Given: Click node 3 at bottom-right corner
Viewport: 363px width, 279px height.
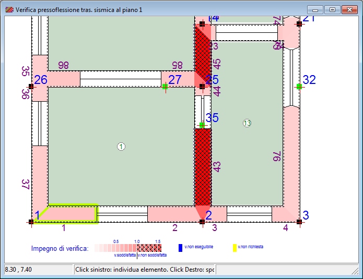Looking at the screenshot, I should coord(299,222).
